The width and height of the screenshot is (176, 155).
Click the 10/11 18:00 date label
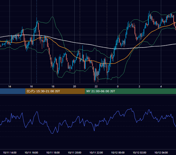(53, 152)
